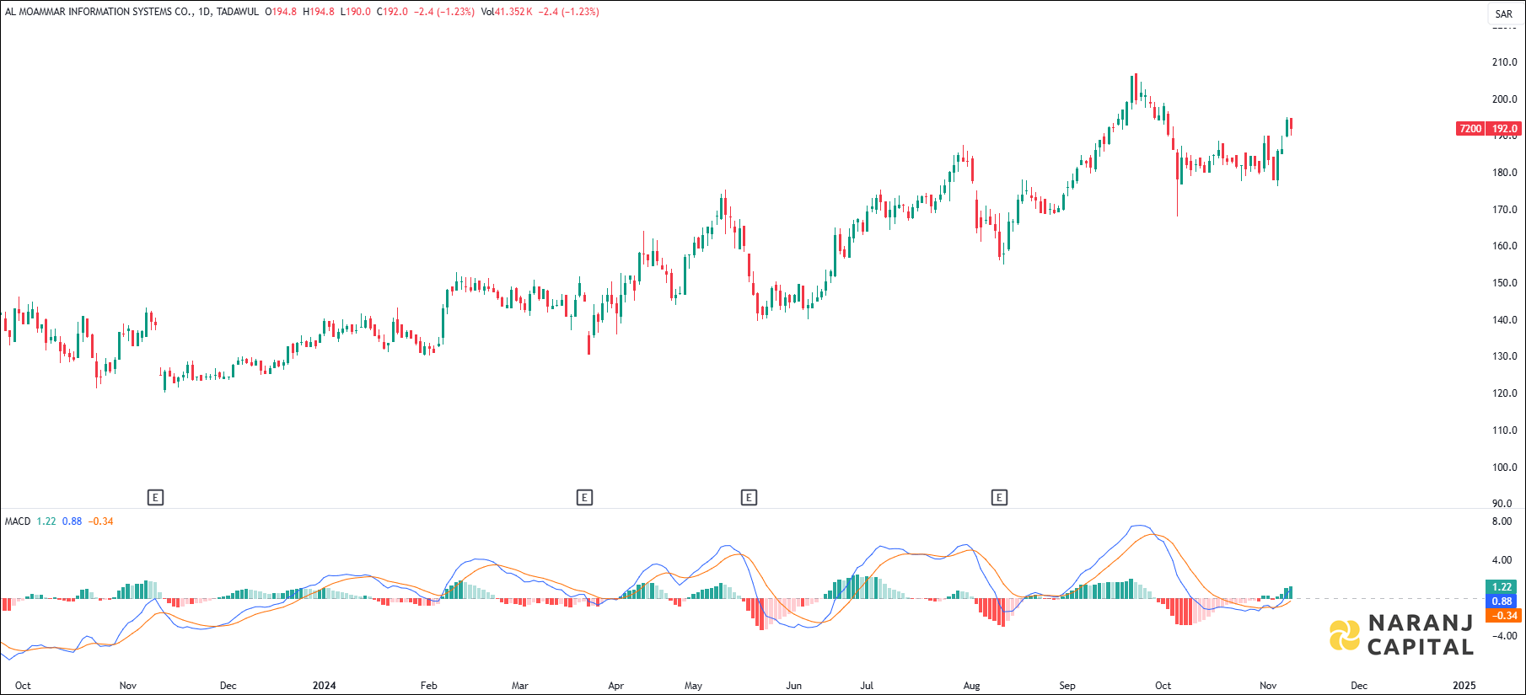
Task: Click the 150.0 price axis label
Action: pos(1504,283)
